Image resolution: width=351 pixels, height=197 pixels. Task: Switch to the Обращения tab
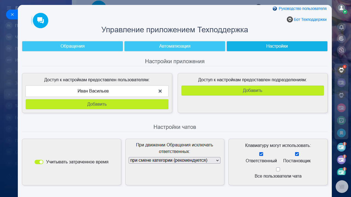tap(72, 46)
